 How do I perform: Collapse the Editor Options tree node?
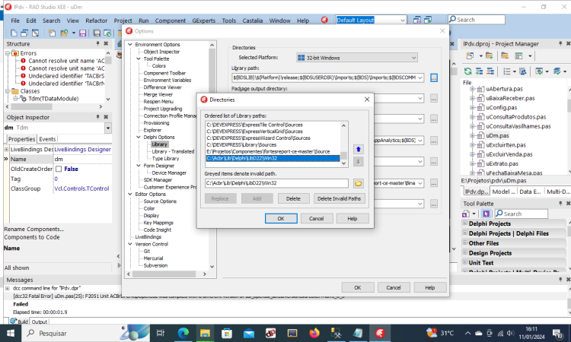[x=130, y=194]
